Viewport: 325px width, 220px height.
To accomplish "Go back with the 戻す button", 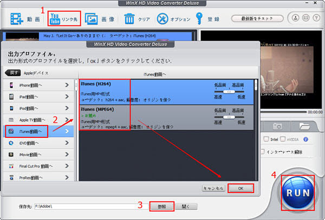I will (12, 73).
